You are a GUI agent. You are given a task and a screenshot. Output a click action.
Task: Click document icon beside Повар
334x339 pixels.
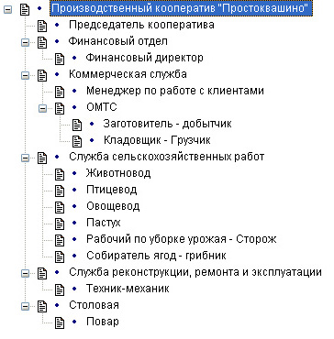[x=60, y=323]
